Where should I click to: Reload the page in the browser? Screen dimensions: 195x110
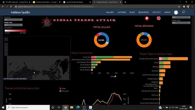click(11, 7)
